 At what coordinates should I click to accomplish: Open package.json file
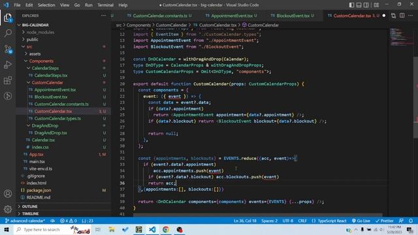(39, 190)
